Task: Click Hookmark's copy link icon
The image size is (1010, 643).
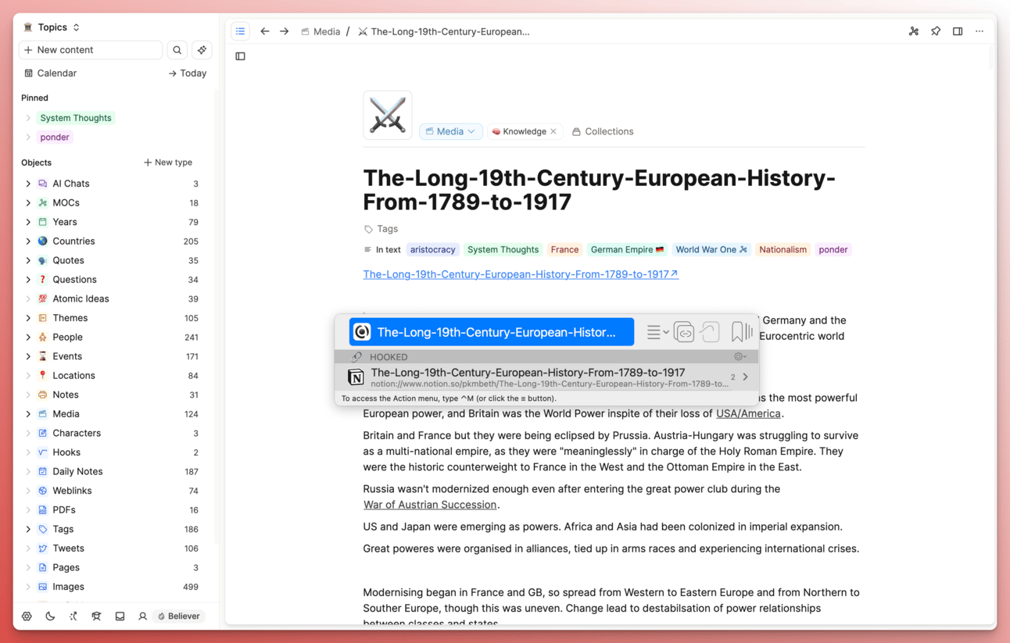Action: tap(683, 332)
